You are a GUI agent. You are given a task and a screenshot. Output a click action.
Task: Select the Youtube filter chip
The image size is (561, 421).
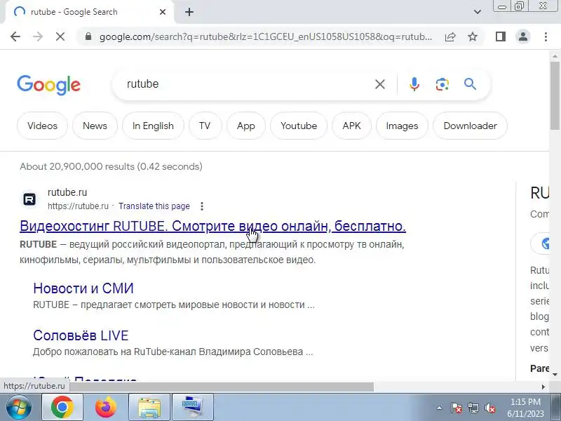299,126
